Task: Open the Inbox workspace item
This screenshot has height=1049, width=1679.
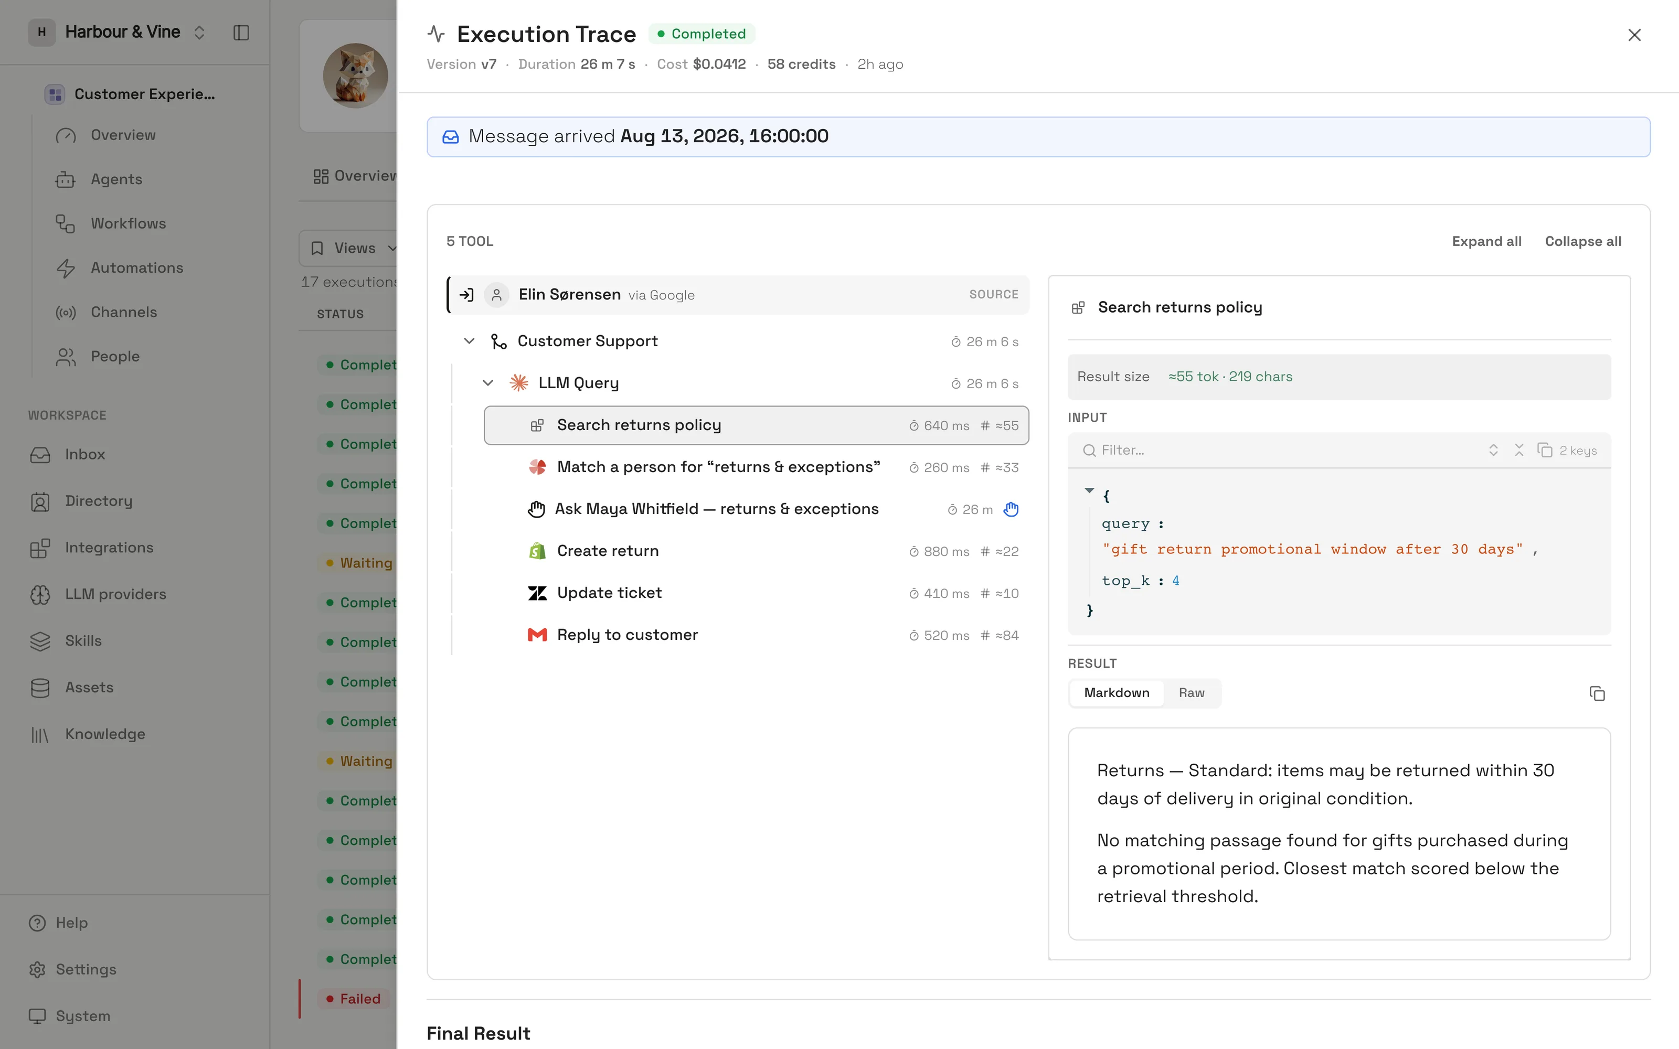Action: 84,454
